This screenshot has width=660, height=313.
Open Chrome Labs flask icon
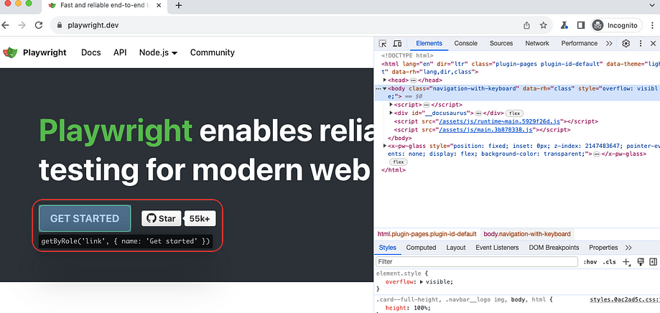coord(564,25)
